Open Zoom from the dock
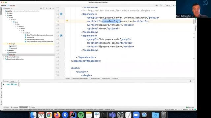This screenshot has height=118, width=211. pyautogui.click(x=136, y=115)
